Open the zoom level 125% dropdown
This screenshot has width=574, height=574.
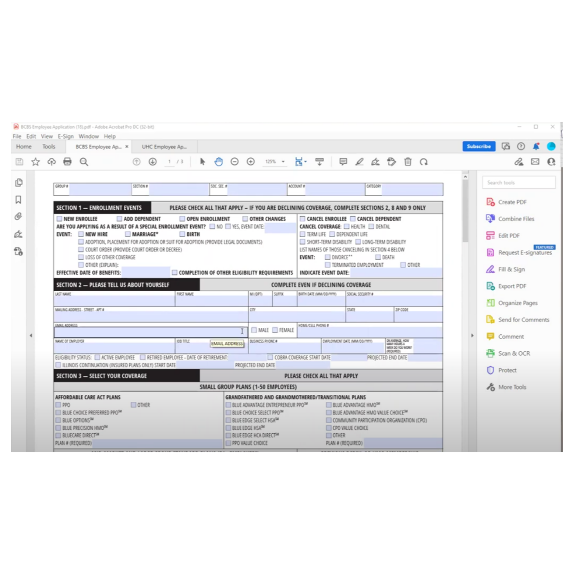[x=283, y=162]
